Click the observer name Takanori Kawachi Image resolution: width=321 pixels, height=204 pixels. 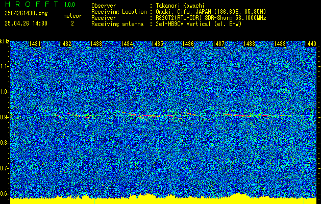[180, 6]
